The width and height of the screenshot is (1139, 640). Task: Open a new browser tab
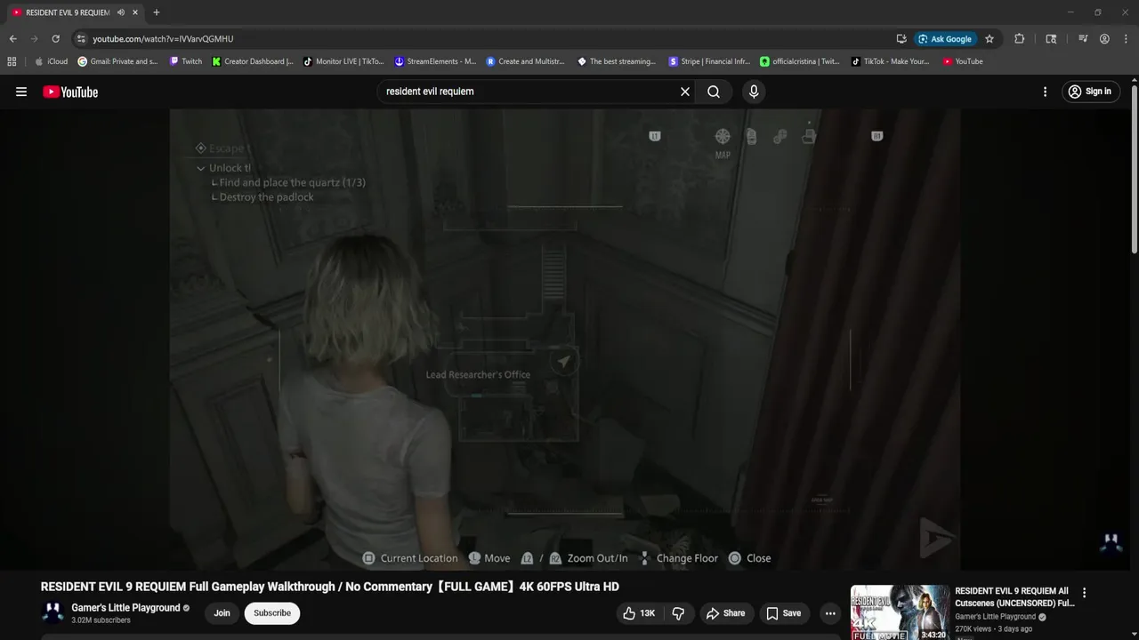(157, 12)
